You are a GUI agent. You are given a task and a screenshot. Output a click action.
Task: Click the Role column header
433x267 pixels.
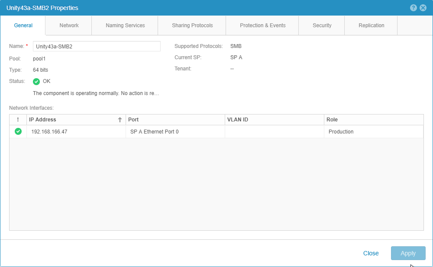pos(373,120)
